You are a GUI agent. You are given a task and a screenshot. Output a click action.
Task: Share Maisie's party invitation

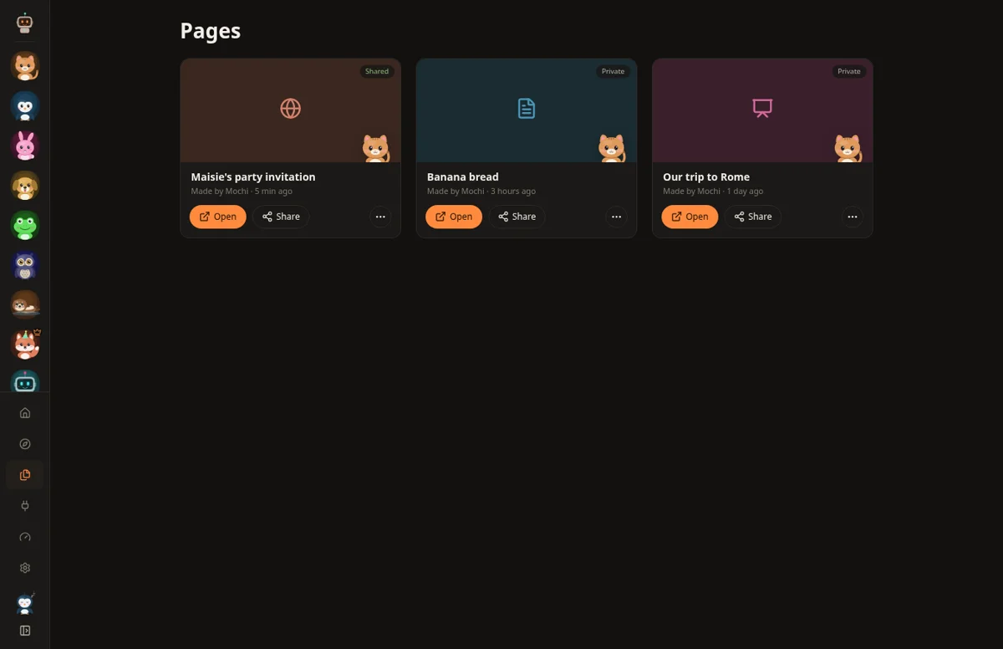coord(281,217)
